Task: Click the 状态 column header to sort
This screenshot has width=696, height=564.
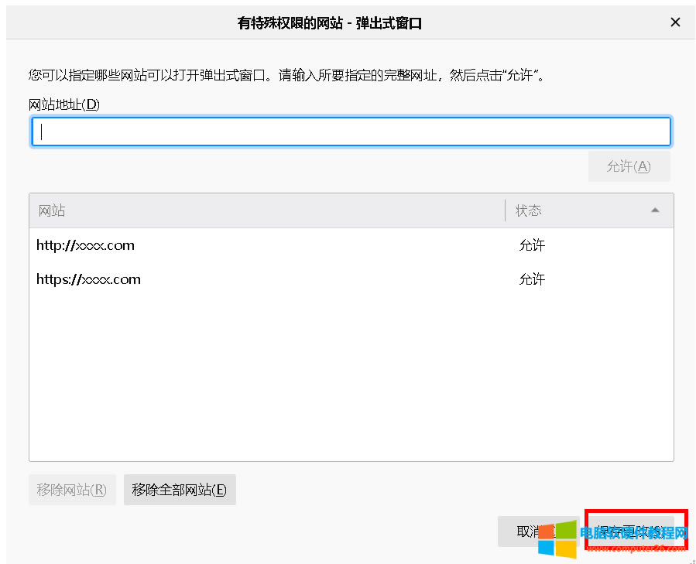Action: click(x=527, y=210)
